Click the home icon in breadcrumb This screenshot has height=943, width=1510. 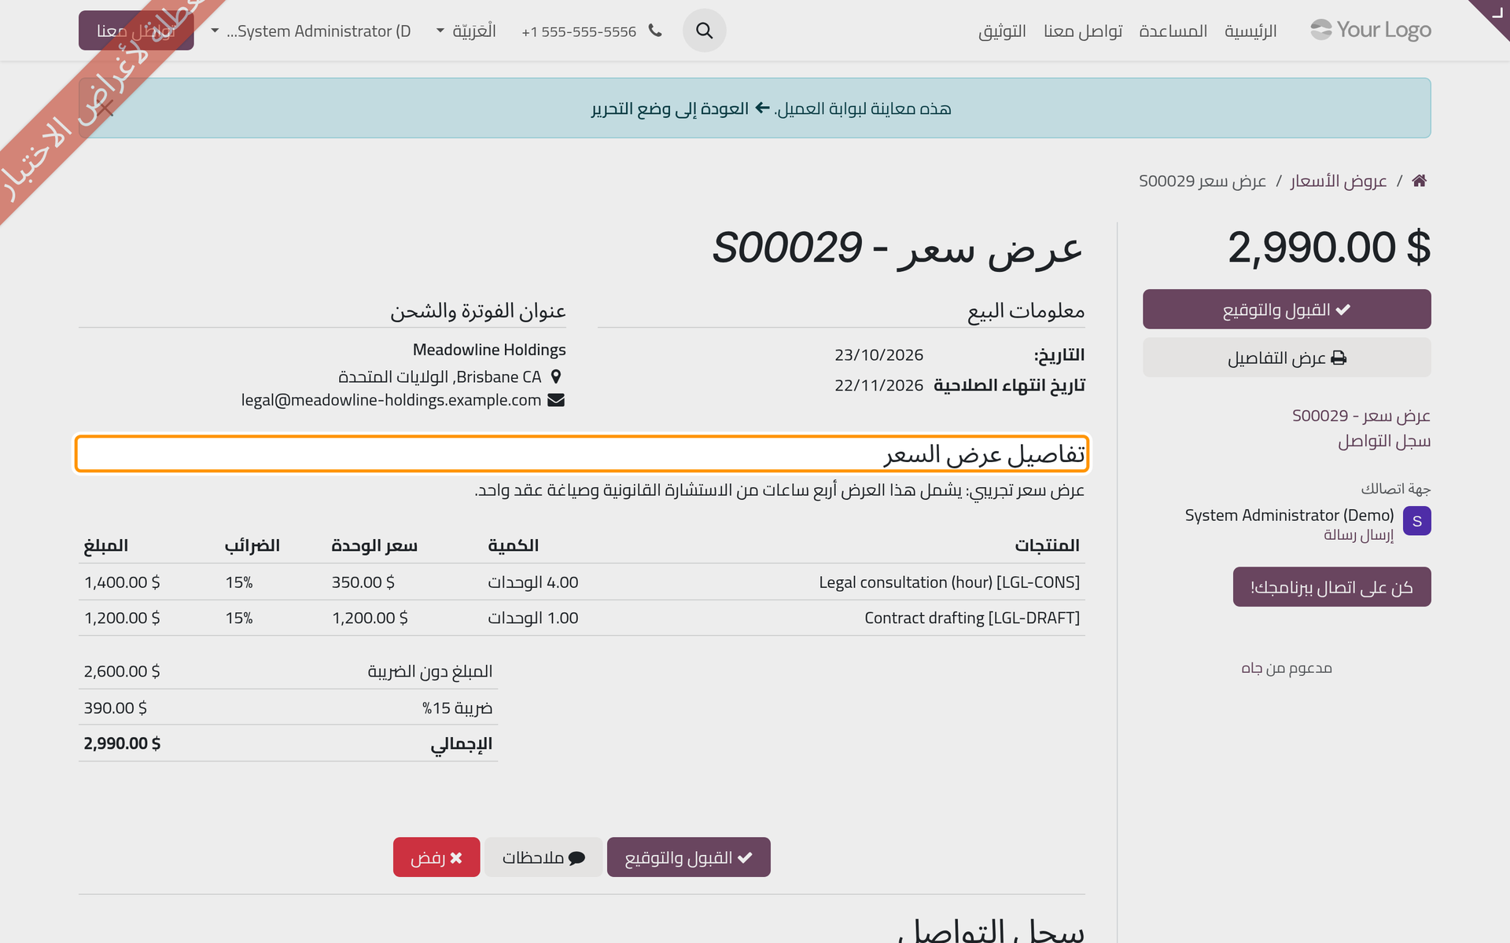click(1419, 181)
